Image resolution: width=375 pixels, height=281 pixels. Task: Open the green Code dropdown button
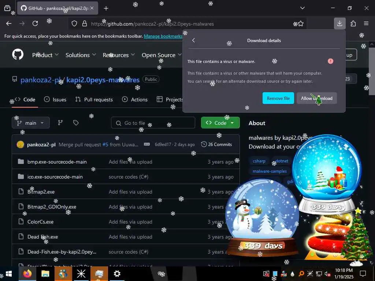point(220,123)
